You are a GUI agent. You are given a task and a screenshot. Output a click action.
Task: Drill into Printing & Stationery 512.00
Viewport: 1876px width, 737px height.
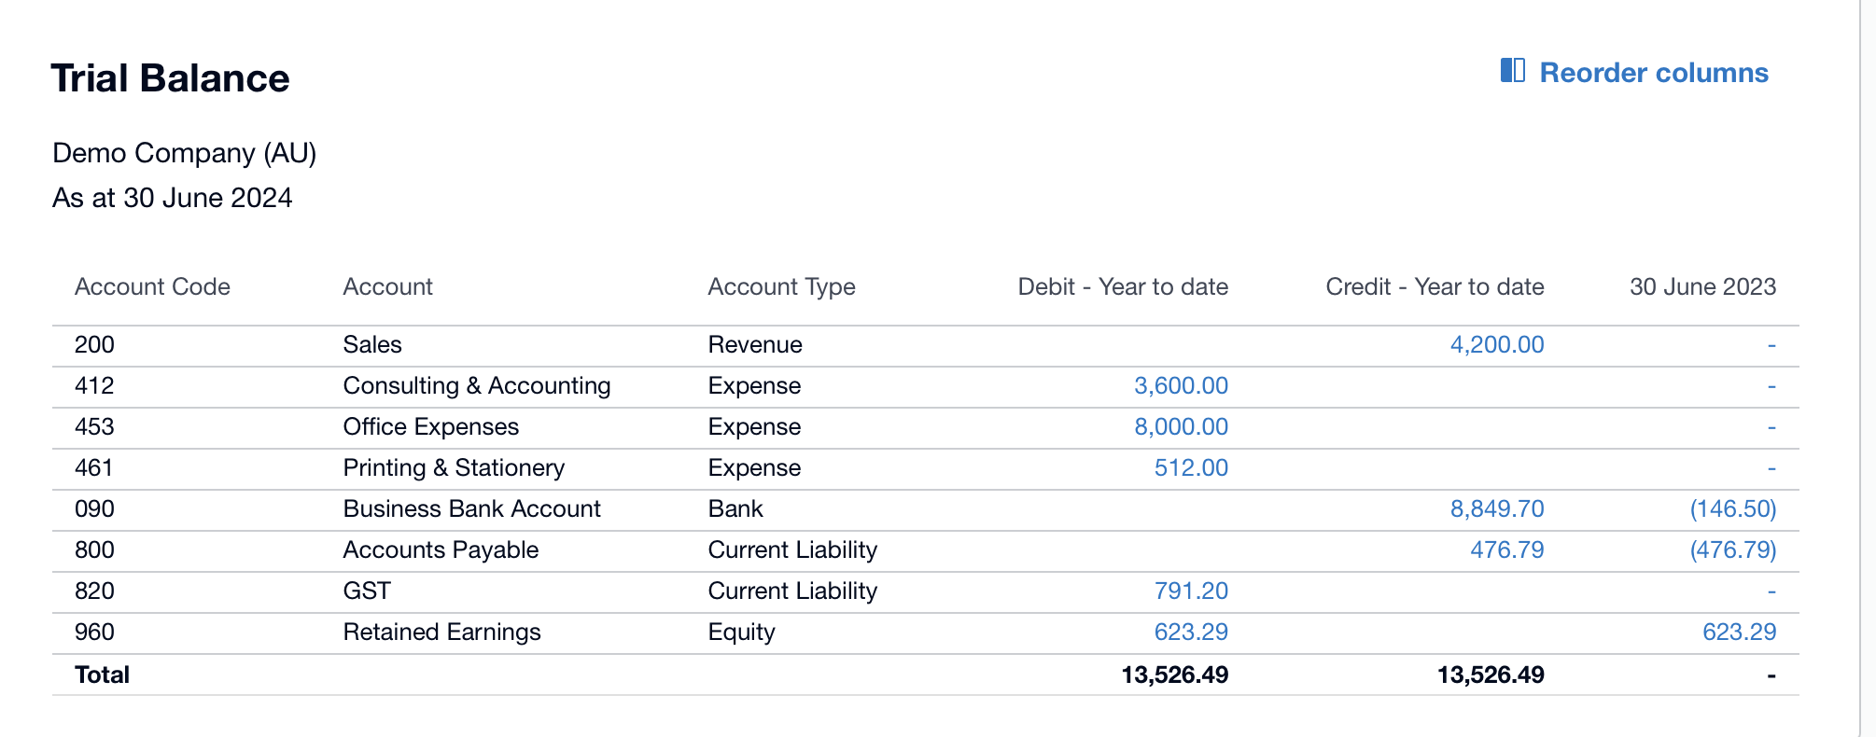(x=1191, y=467)
